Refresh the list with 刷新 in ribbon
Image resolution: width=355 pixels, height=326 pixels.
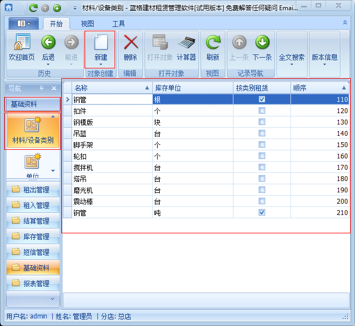point(213,47)
